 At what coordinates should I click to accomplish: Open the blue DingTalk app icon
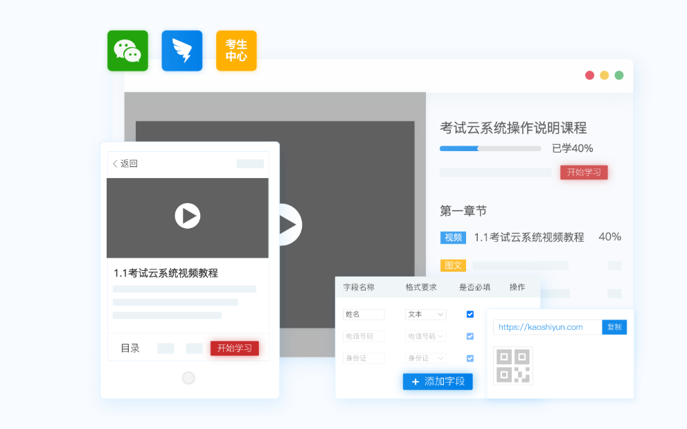click(x=181, y=51)
